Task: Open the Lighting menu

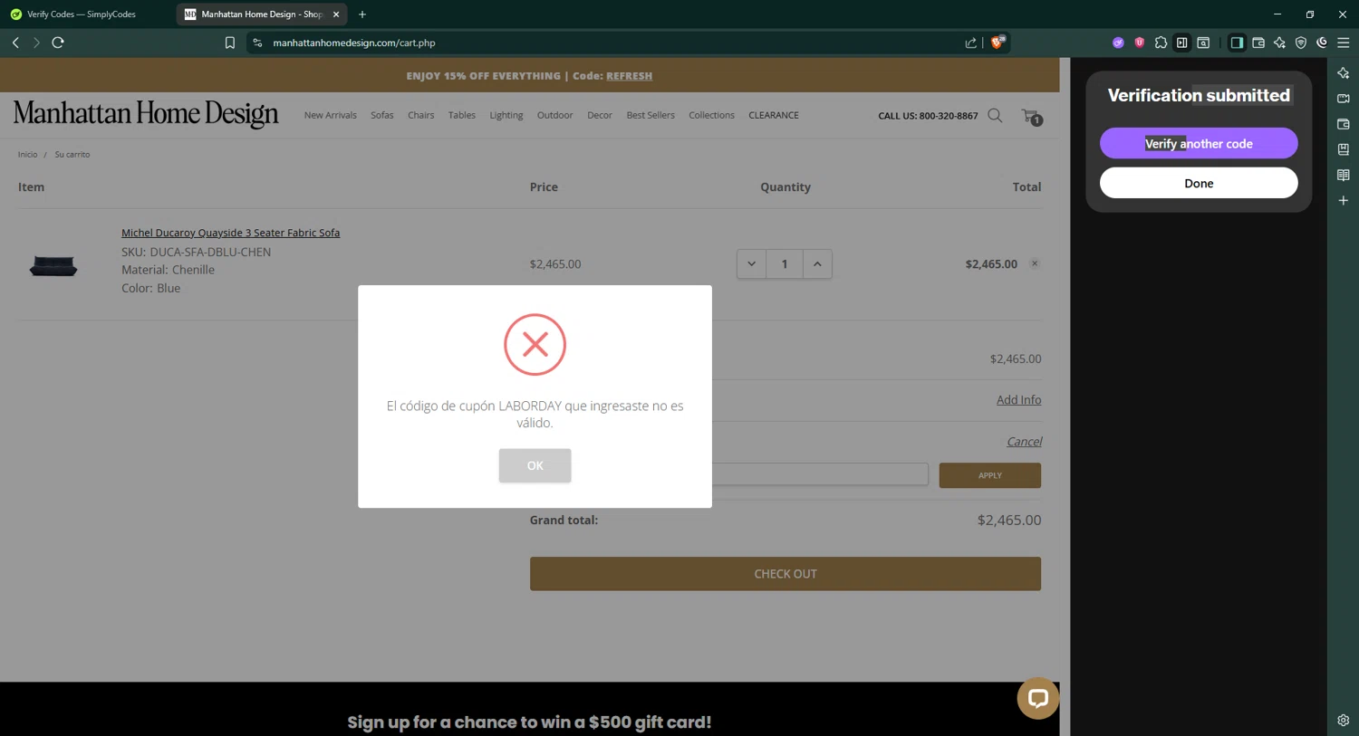Action: tap(506, 115)
